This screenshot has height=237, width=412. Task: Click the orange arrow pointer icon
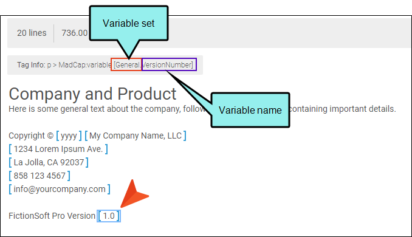[134, 194]
